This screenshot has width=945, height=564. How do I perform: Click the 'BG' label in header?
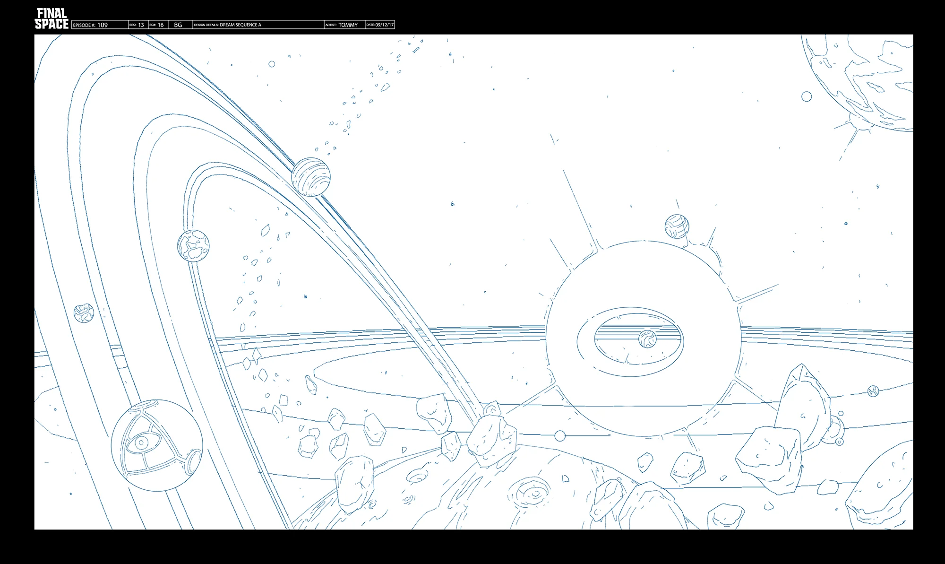pyautogui.click(x=178, y=25)
